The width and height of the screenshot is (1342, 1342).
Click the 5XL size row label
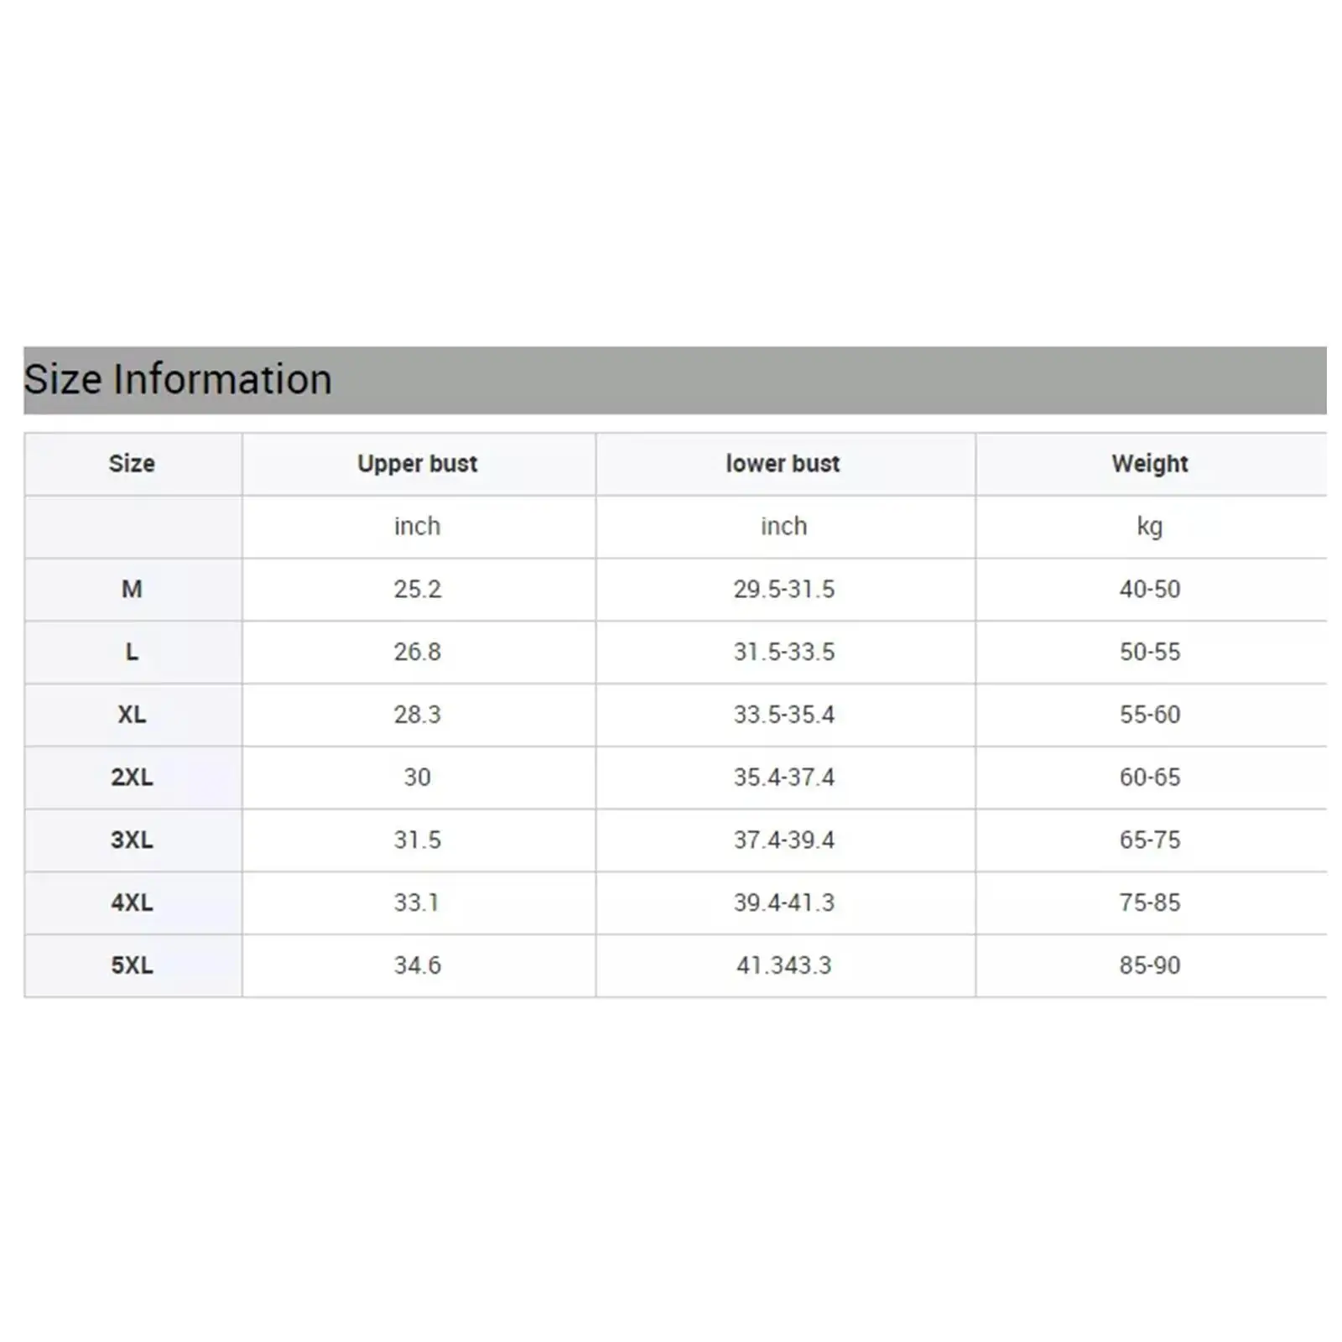pyautogui.click(x=132, y=965)
